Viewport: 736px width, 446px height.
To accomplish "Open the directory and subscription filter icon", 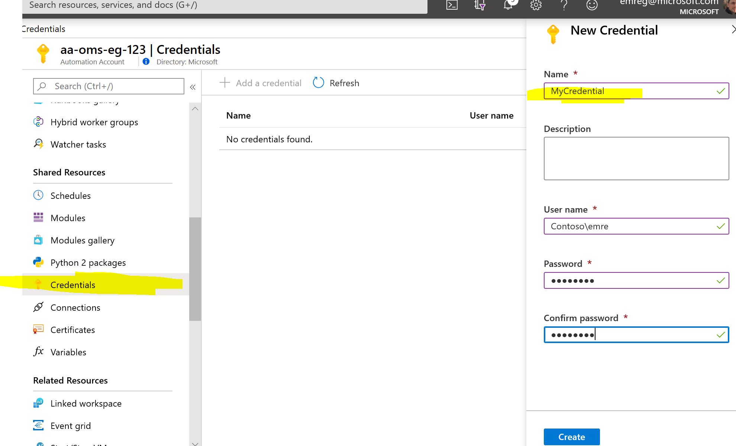I will 480,5.
